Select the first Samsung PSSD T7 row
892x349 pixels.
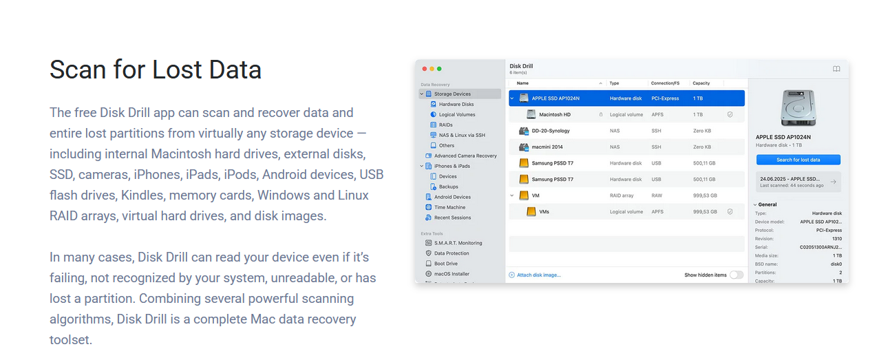[626, 163]
